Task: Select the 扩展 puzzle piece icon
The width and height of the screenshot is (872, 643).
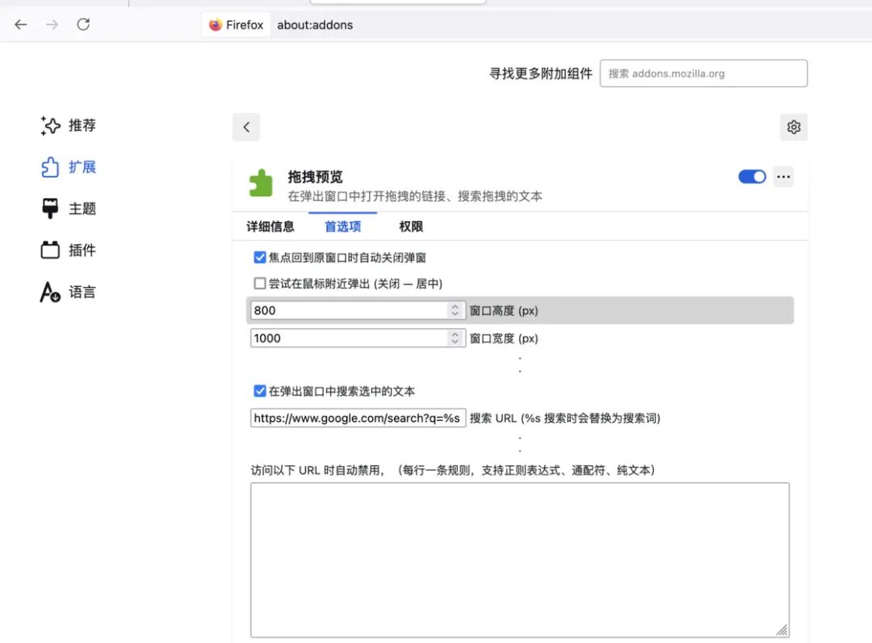Action: pos(50,167)
